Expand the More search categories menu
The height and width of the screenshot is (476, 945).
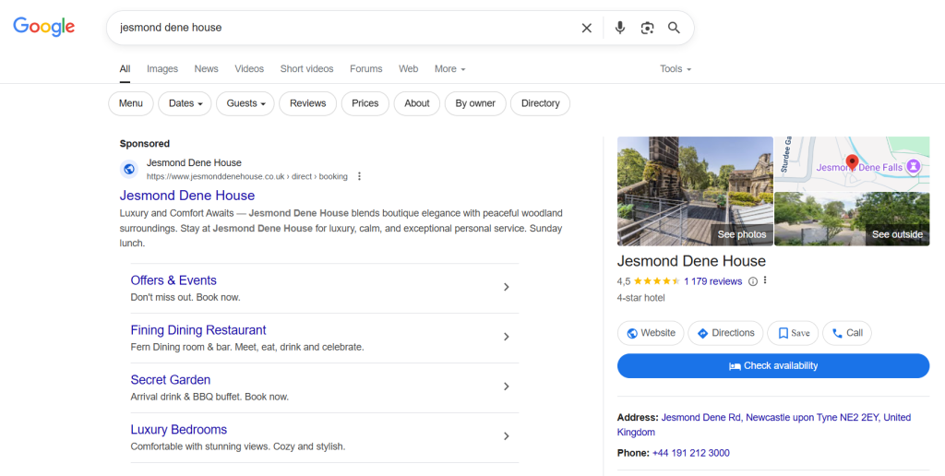[x=449, y=68]
